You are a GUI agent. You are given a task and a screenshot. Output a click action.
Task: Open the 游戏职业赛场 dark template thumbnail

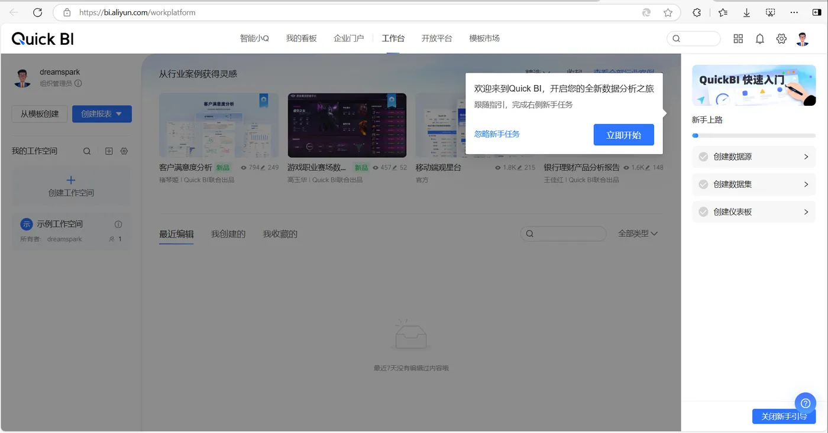347,125
